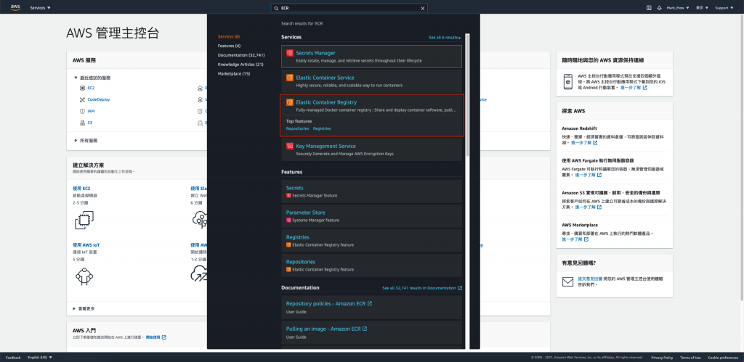
Task: Select the Knowledge Articles (21) filter
Action: pos(240,65)
